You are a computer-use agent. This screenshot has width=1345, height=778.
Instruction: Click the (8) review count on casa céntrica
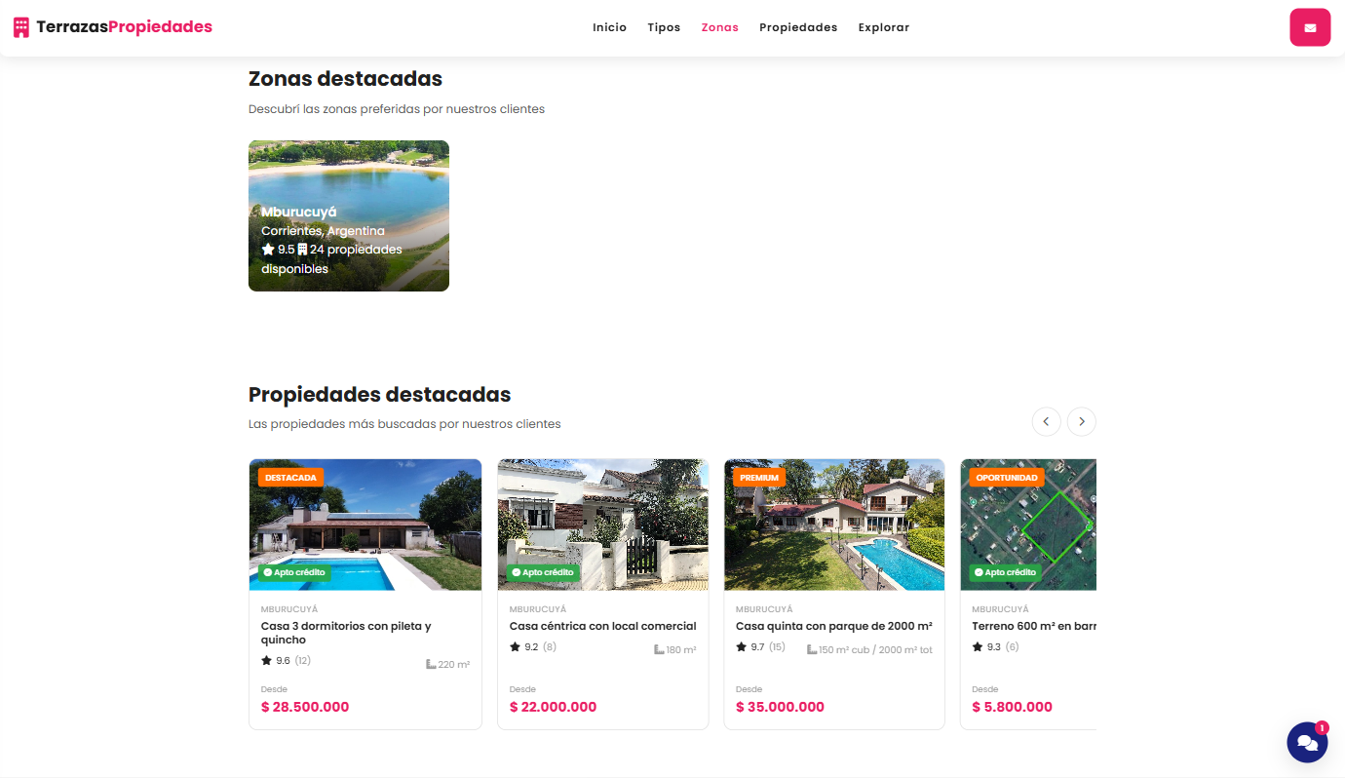point(550,646)
